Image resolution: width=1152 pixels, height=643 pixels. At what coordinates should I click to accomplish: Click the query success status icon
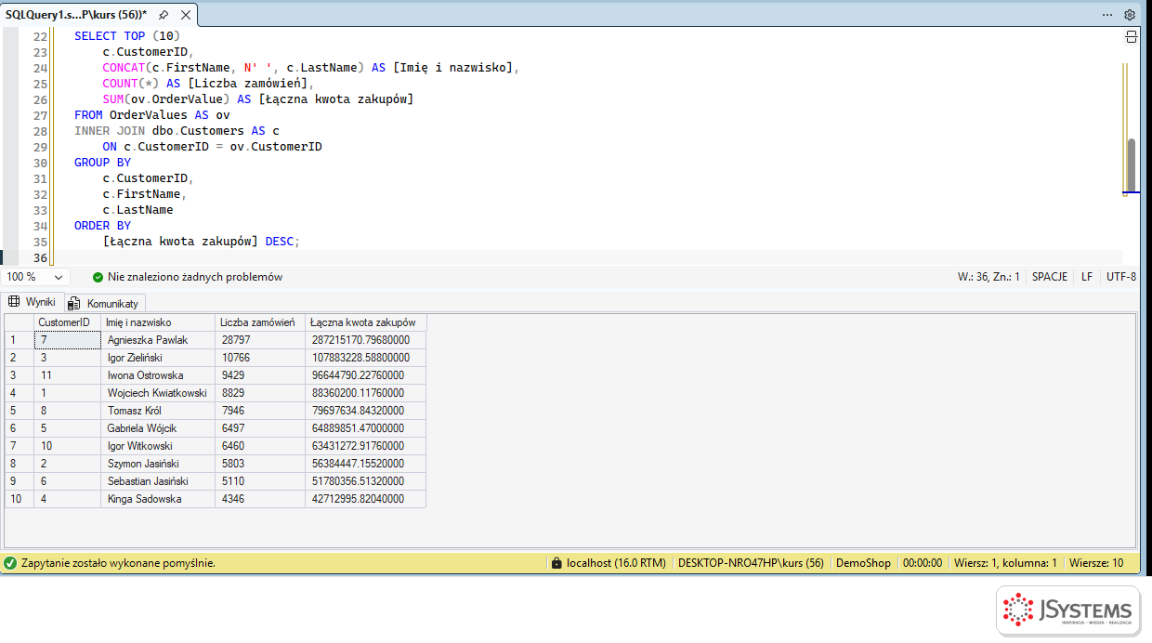pyautogui.click(x=10, y=563)
